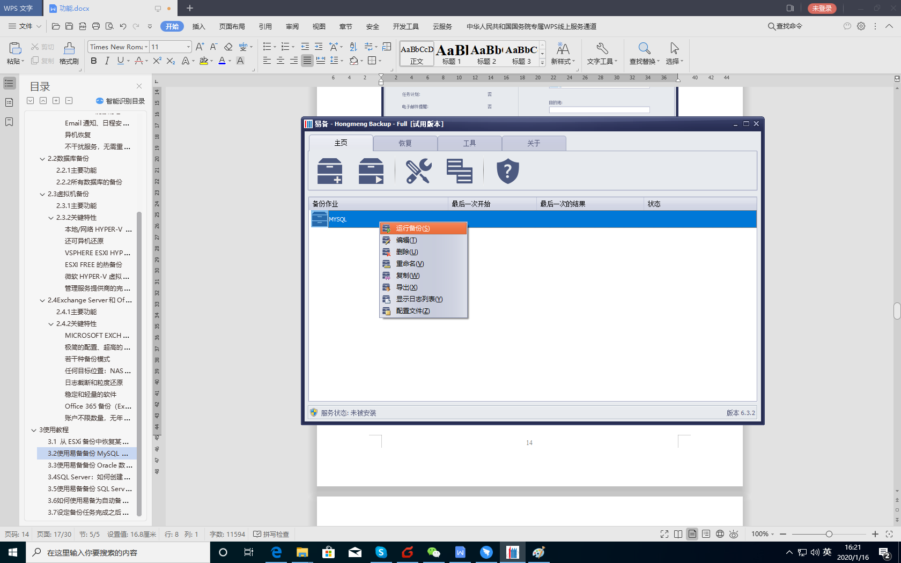Click the undo icon in quick toolbar
Screen dimensions: 901x563
123,26
